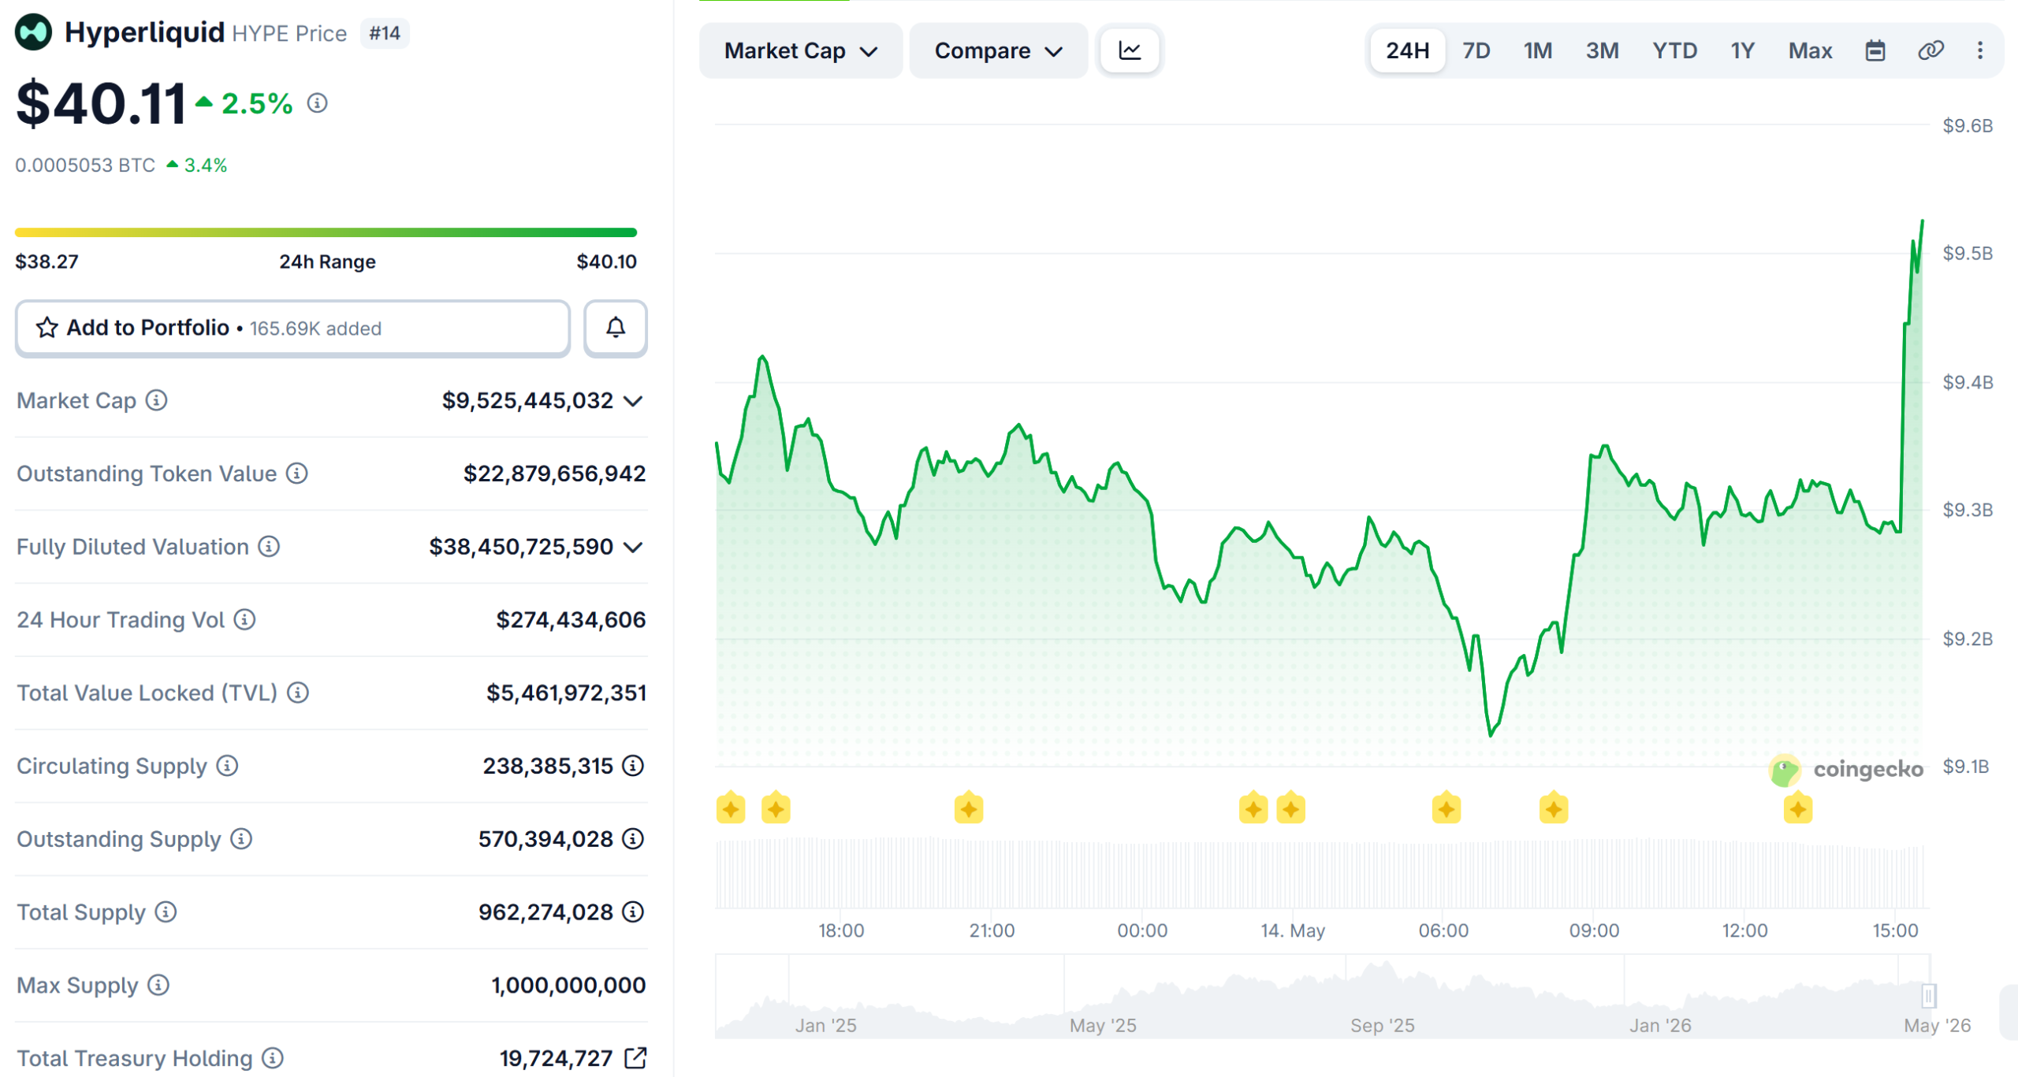Click the navigator overview chart near Sep '25
The width and height of the screenshot is (2018, 1077).
click(1383, 997)
